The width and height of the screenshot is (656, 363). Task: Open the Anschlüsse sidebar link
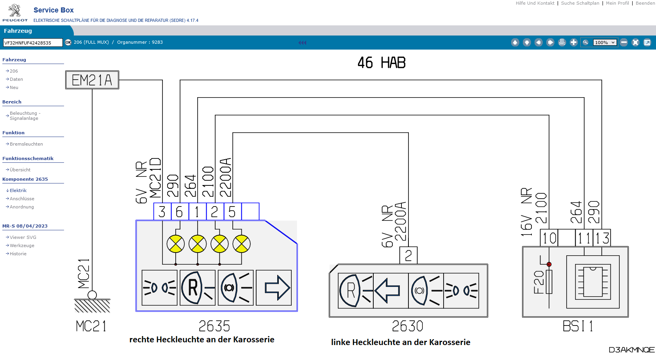click(x=22, y=199)
